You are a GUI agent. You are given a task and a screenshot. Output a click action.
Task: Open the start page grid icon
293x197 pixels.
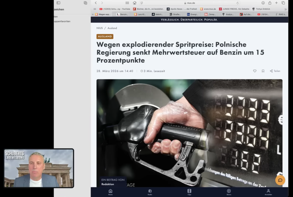(x=127, y=3)
